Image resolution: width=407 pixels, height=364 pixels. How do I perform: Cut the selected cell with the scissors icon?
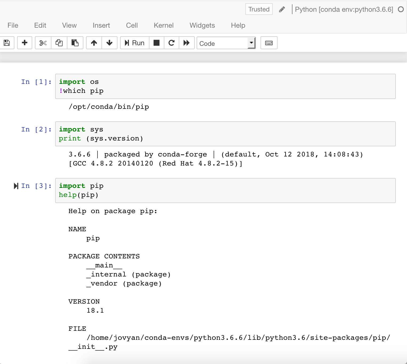[43, 43]
